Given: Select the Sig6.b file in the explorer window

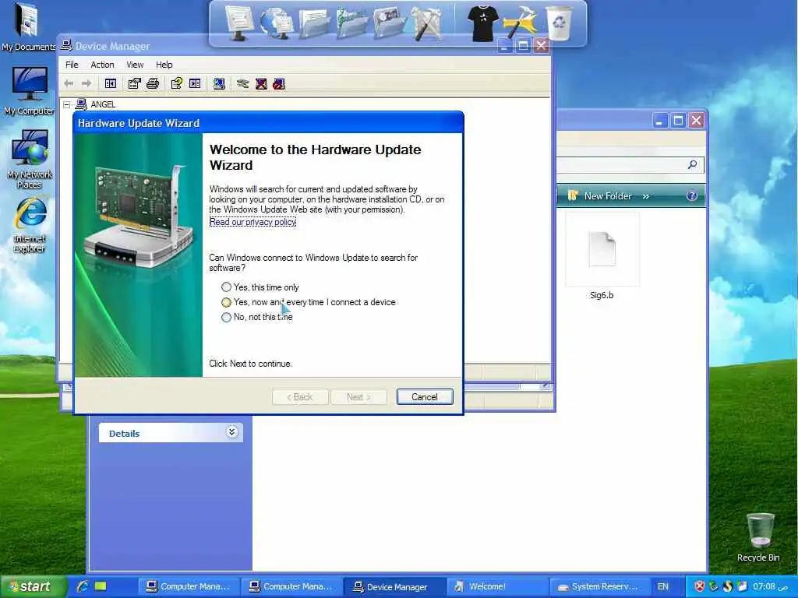Looking at the screenshot, I should [602, 258].
